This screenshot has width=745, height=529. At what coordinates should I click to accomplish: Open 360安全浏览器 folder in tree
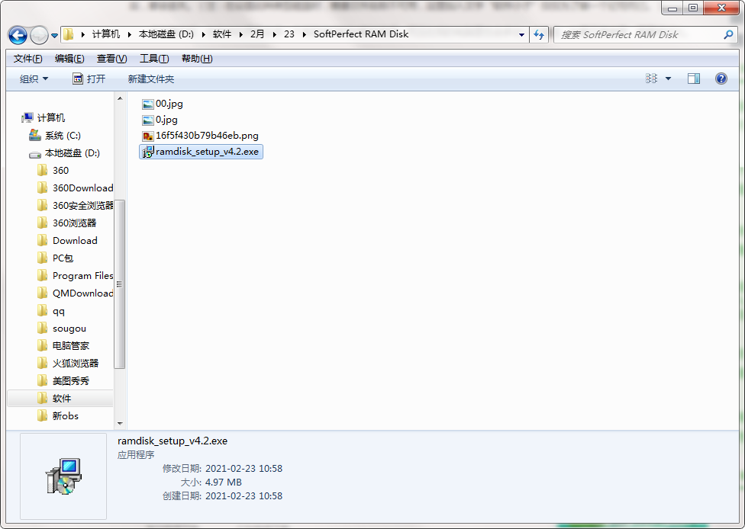pos(75,206)
